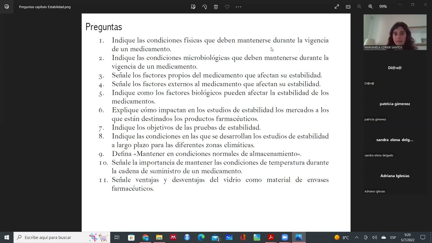Zoom out with the minus magnifier
432x243 pixels.
(x=359, y=7)
